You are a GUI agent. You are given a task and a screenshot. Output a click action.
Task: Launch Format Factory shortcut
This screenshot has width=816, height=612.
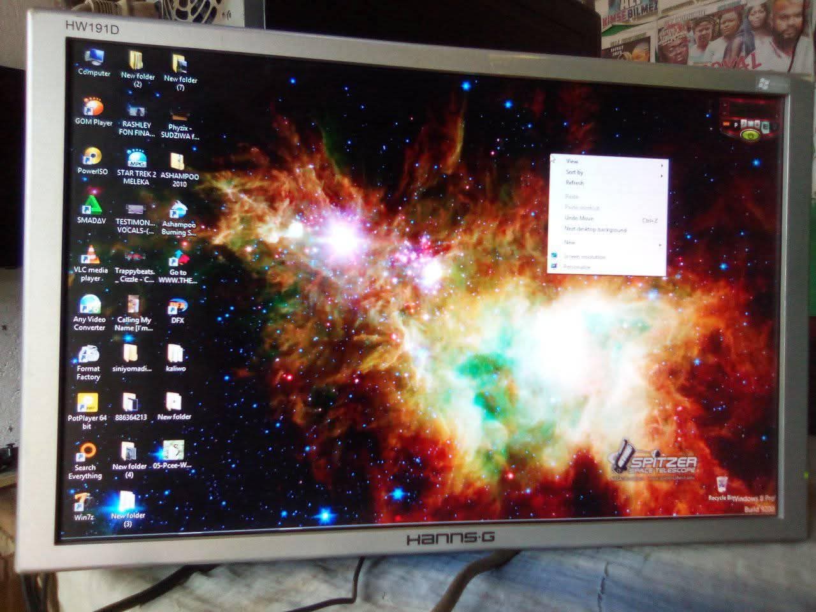coord(88,363)
